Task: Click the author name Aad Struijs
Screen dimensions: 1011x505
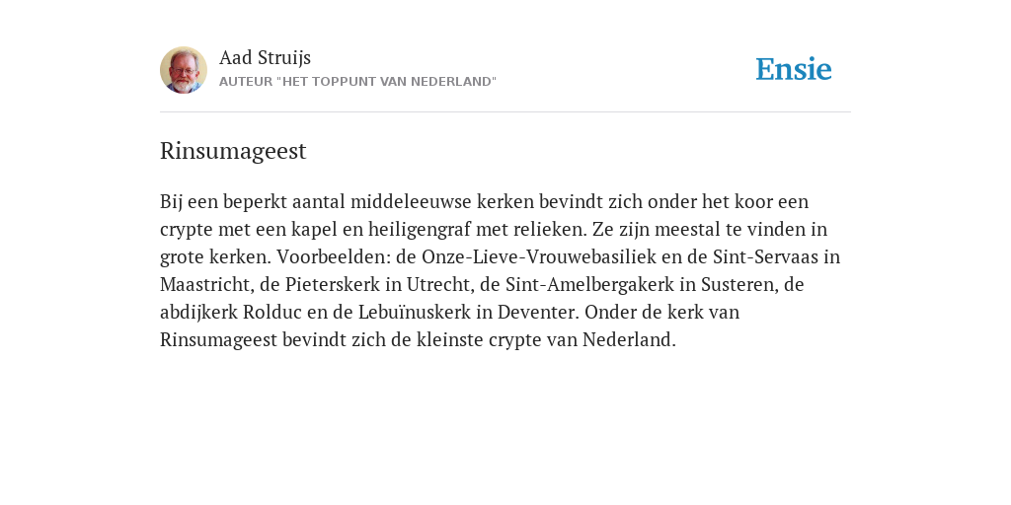Action: pos(265,57)
